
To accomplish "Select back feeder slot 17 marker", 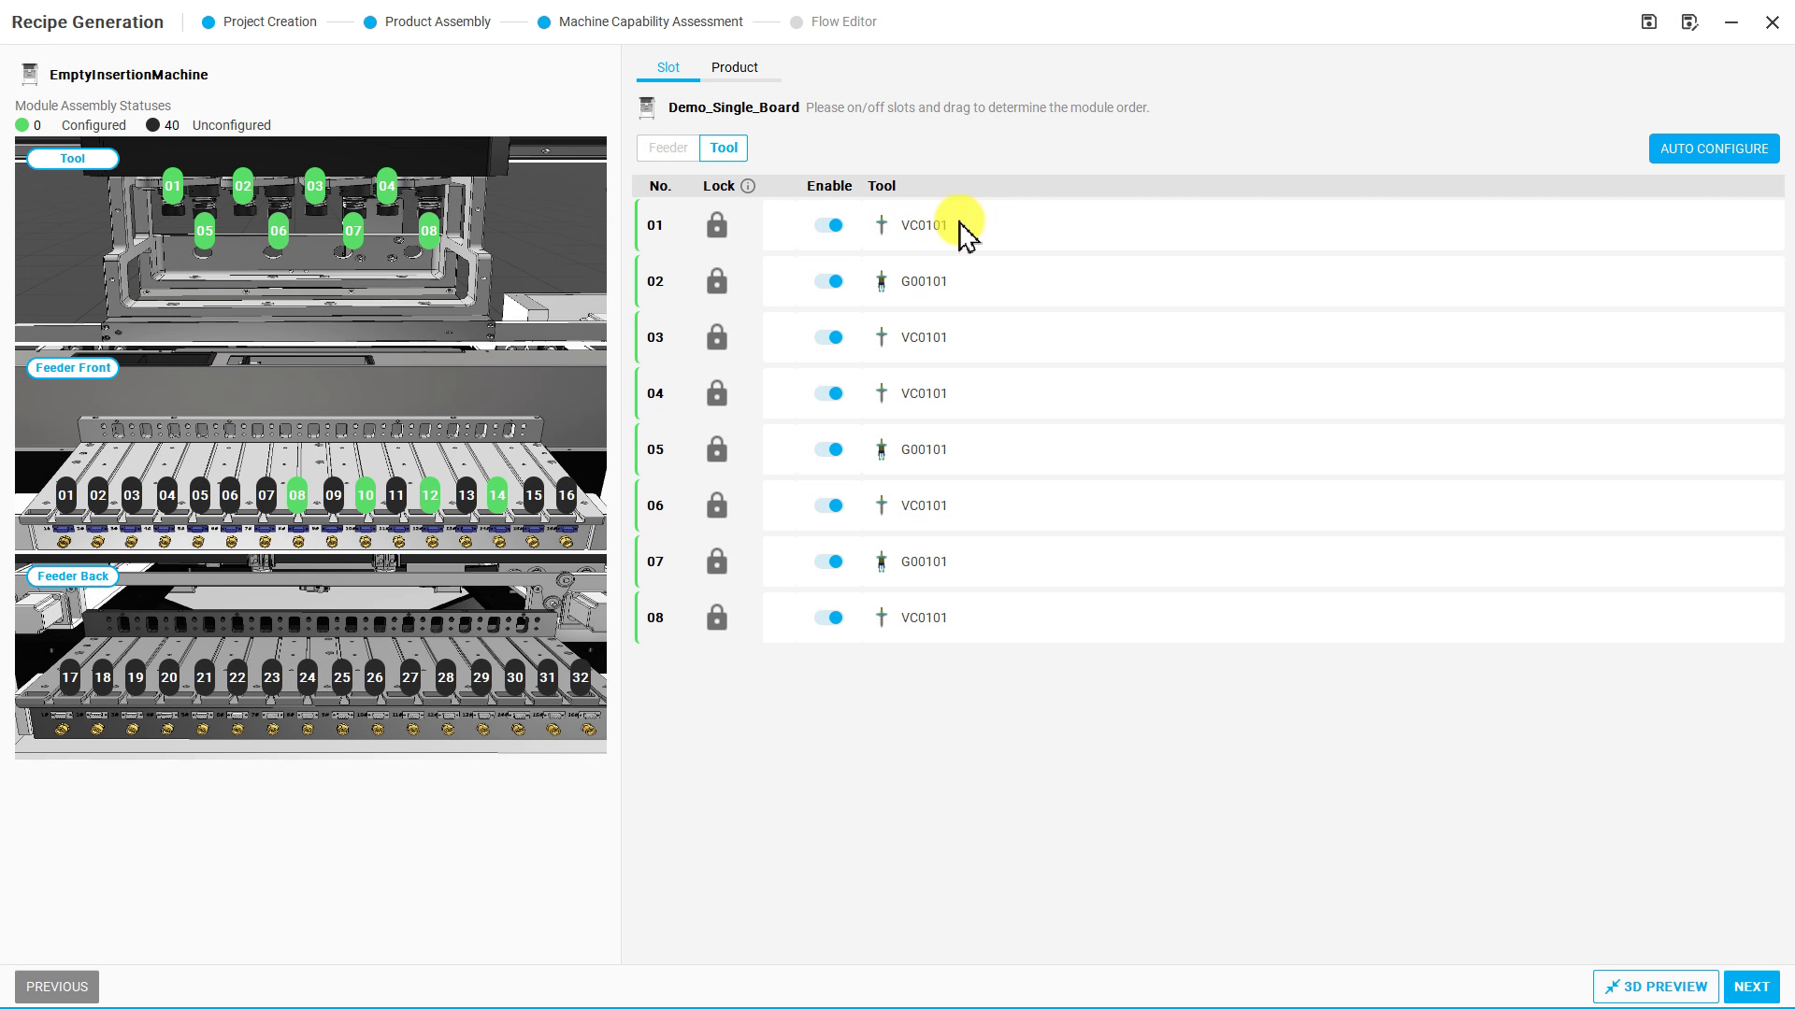I will coord(70,677).
